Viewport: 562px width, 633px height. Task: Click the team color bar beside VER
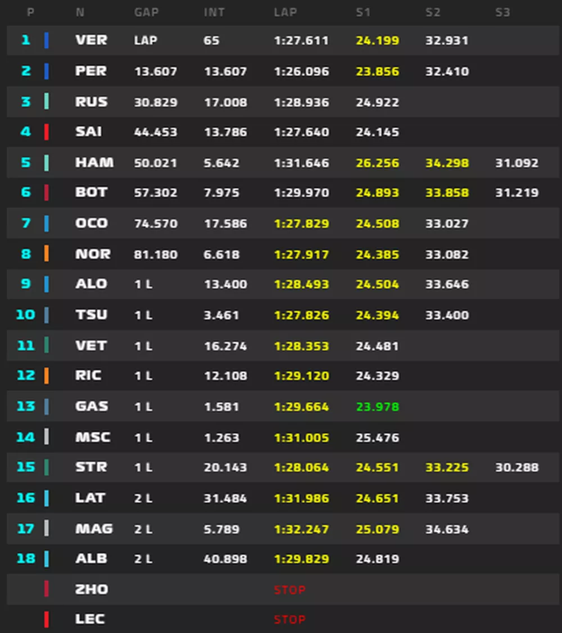click(46, 40)
